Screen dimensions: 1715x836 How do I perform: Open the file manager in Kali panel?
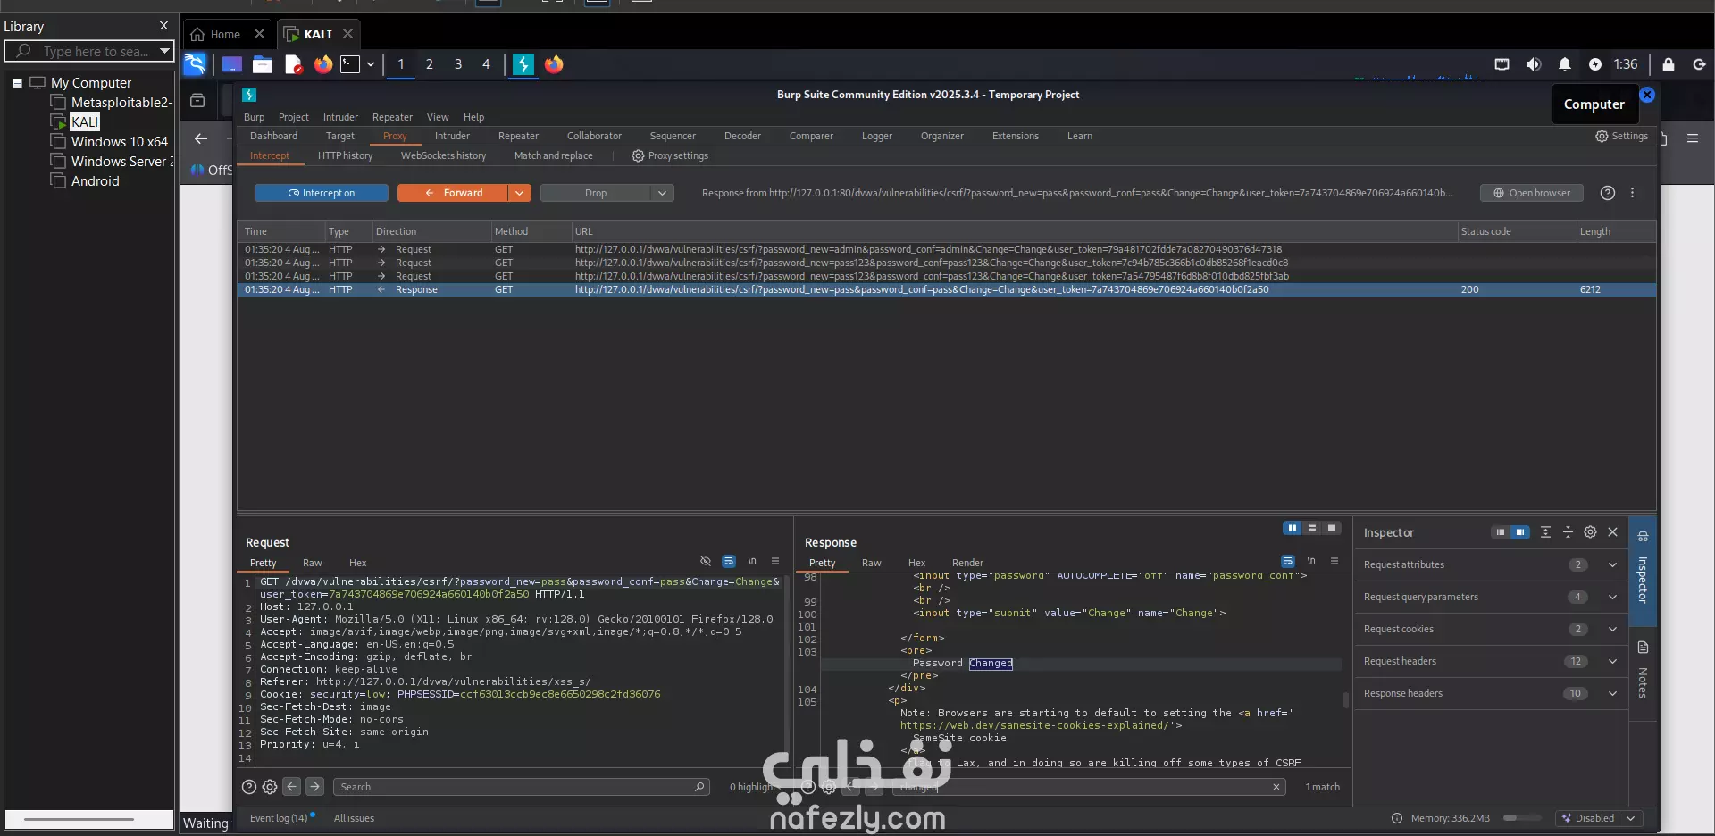263,64
